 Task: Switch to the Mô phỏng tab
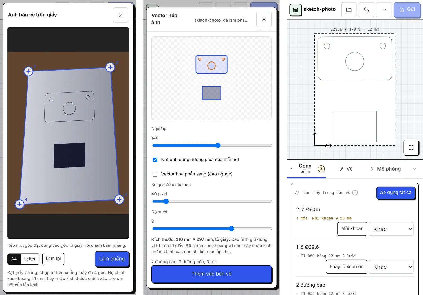pyautogui.click(x=385, y=169)
